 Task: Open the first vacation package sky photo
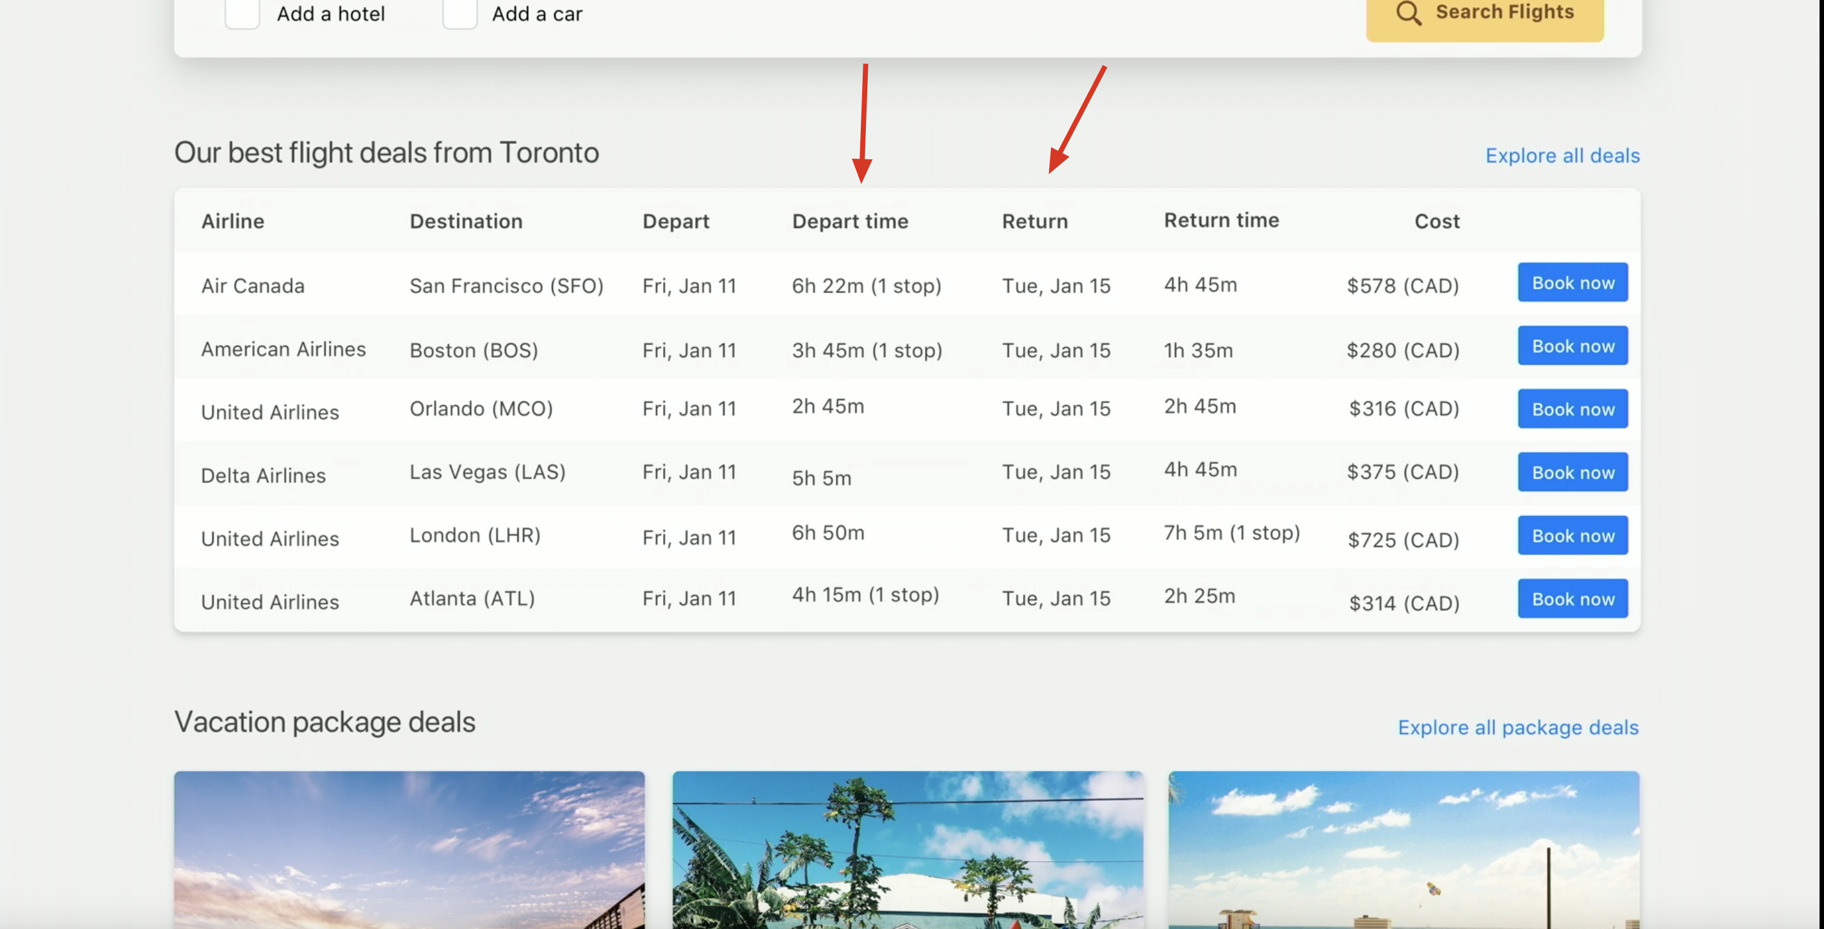point(409,850)
